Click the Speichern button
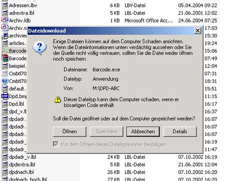This screenshot has height=181, width=240. 106,131
